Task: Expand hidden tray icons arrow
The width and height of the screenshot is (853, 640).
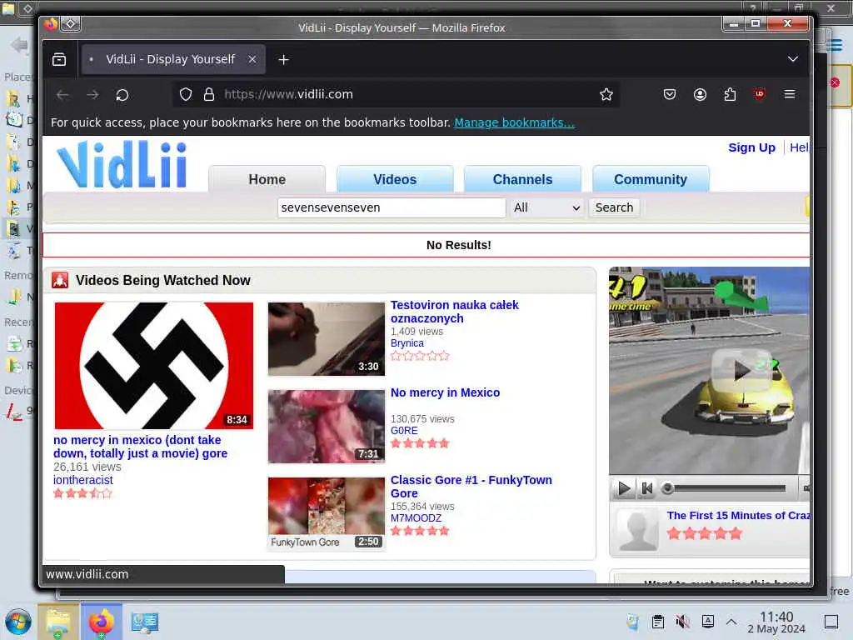Action: click(731, 622)
